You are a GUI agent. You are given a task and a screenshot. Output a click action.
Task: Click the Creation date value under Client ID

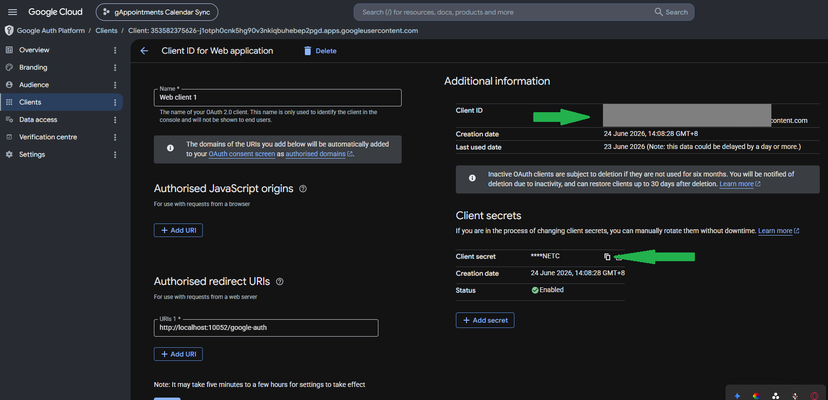(651, 133)
